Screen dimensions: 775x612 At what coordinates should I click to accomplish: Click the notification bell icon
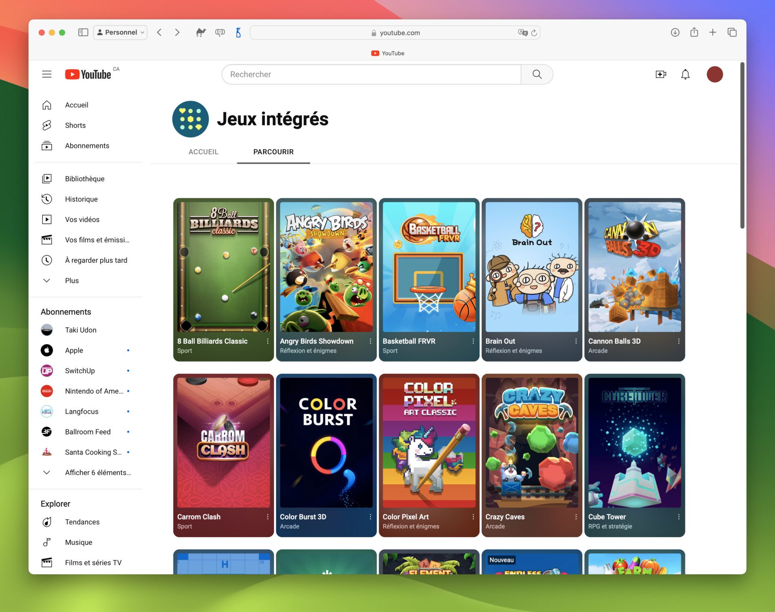685,74
